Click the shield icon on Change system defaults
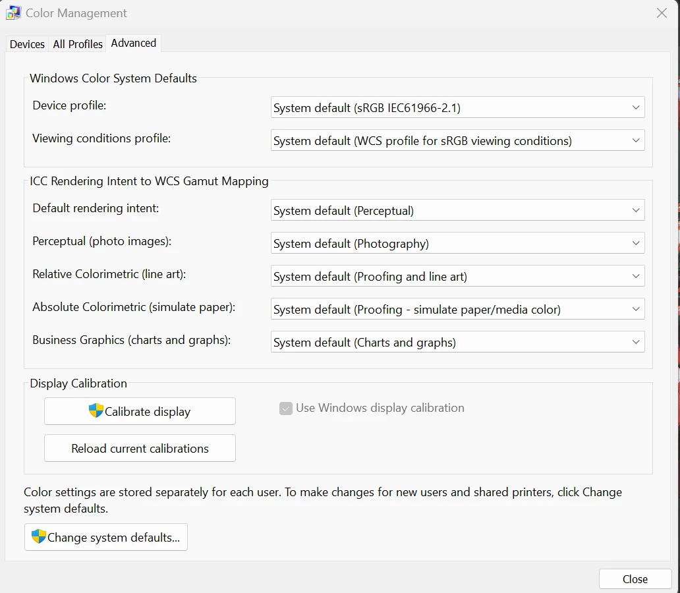 (x=39, y=536)
